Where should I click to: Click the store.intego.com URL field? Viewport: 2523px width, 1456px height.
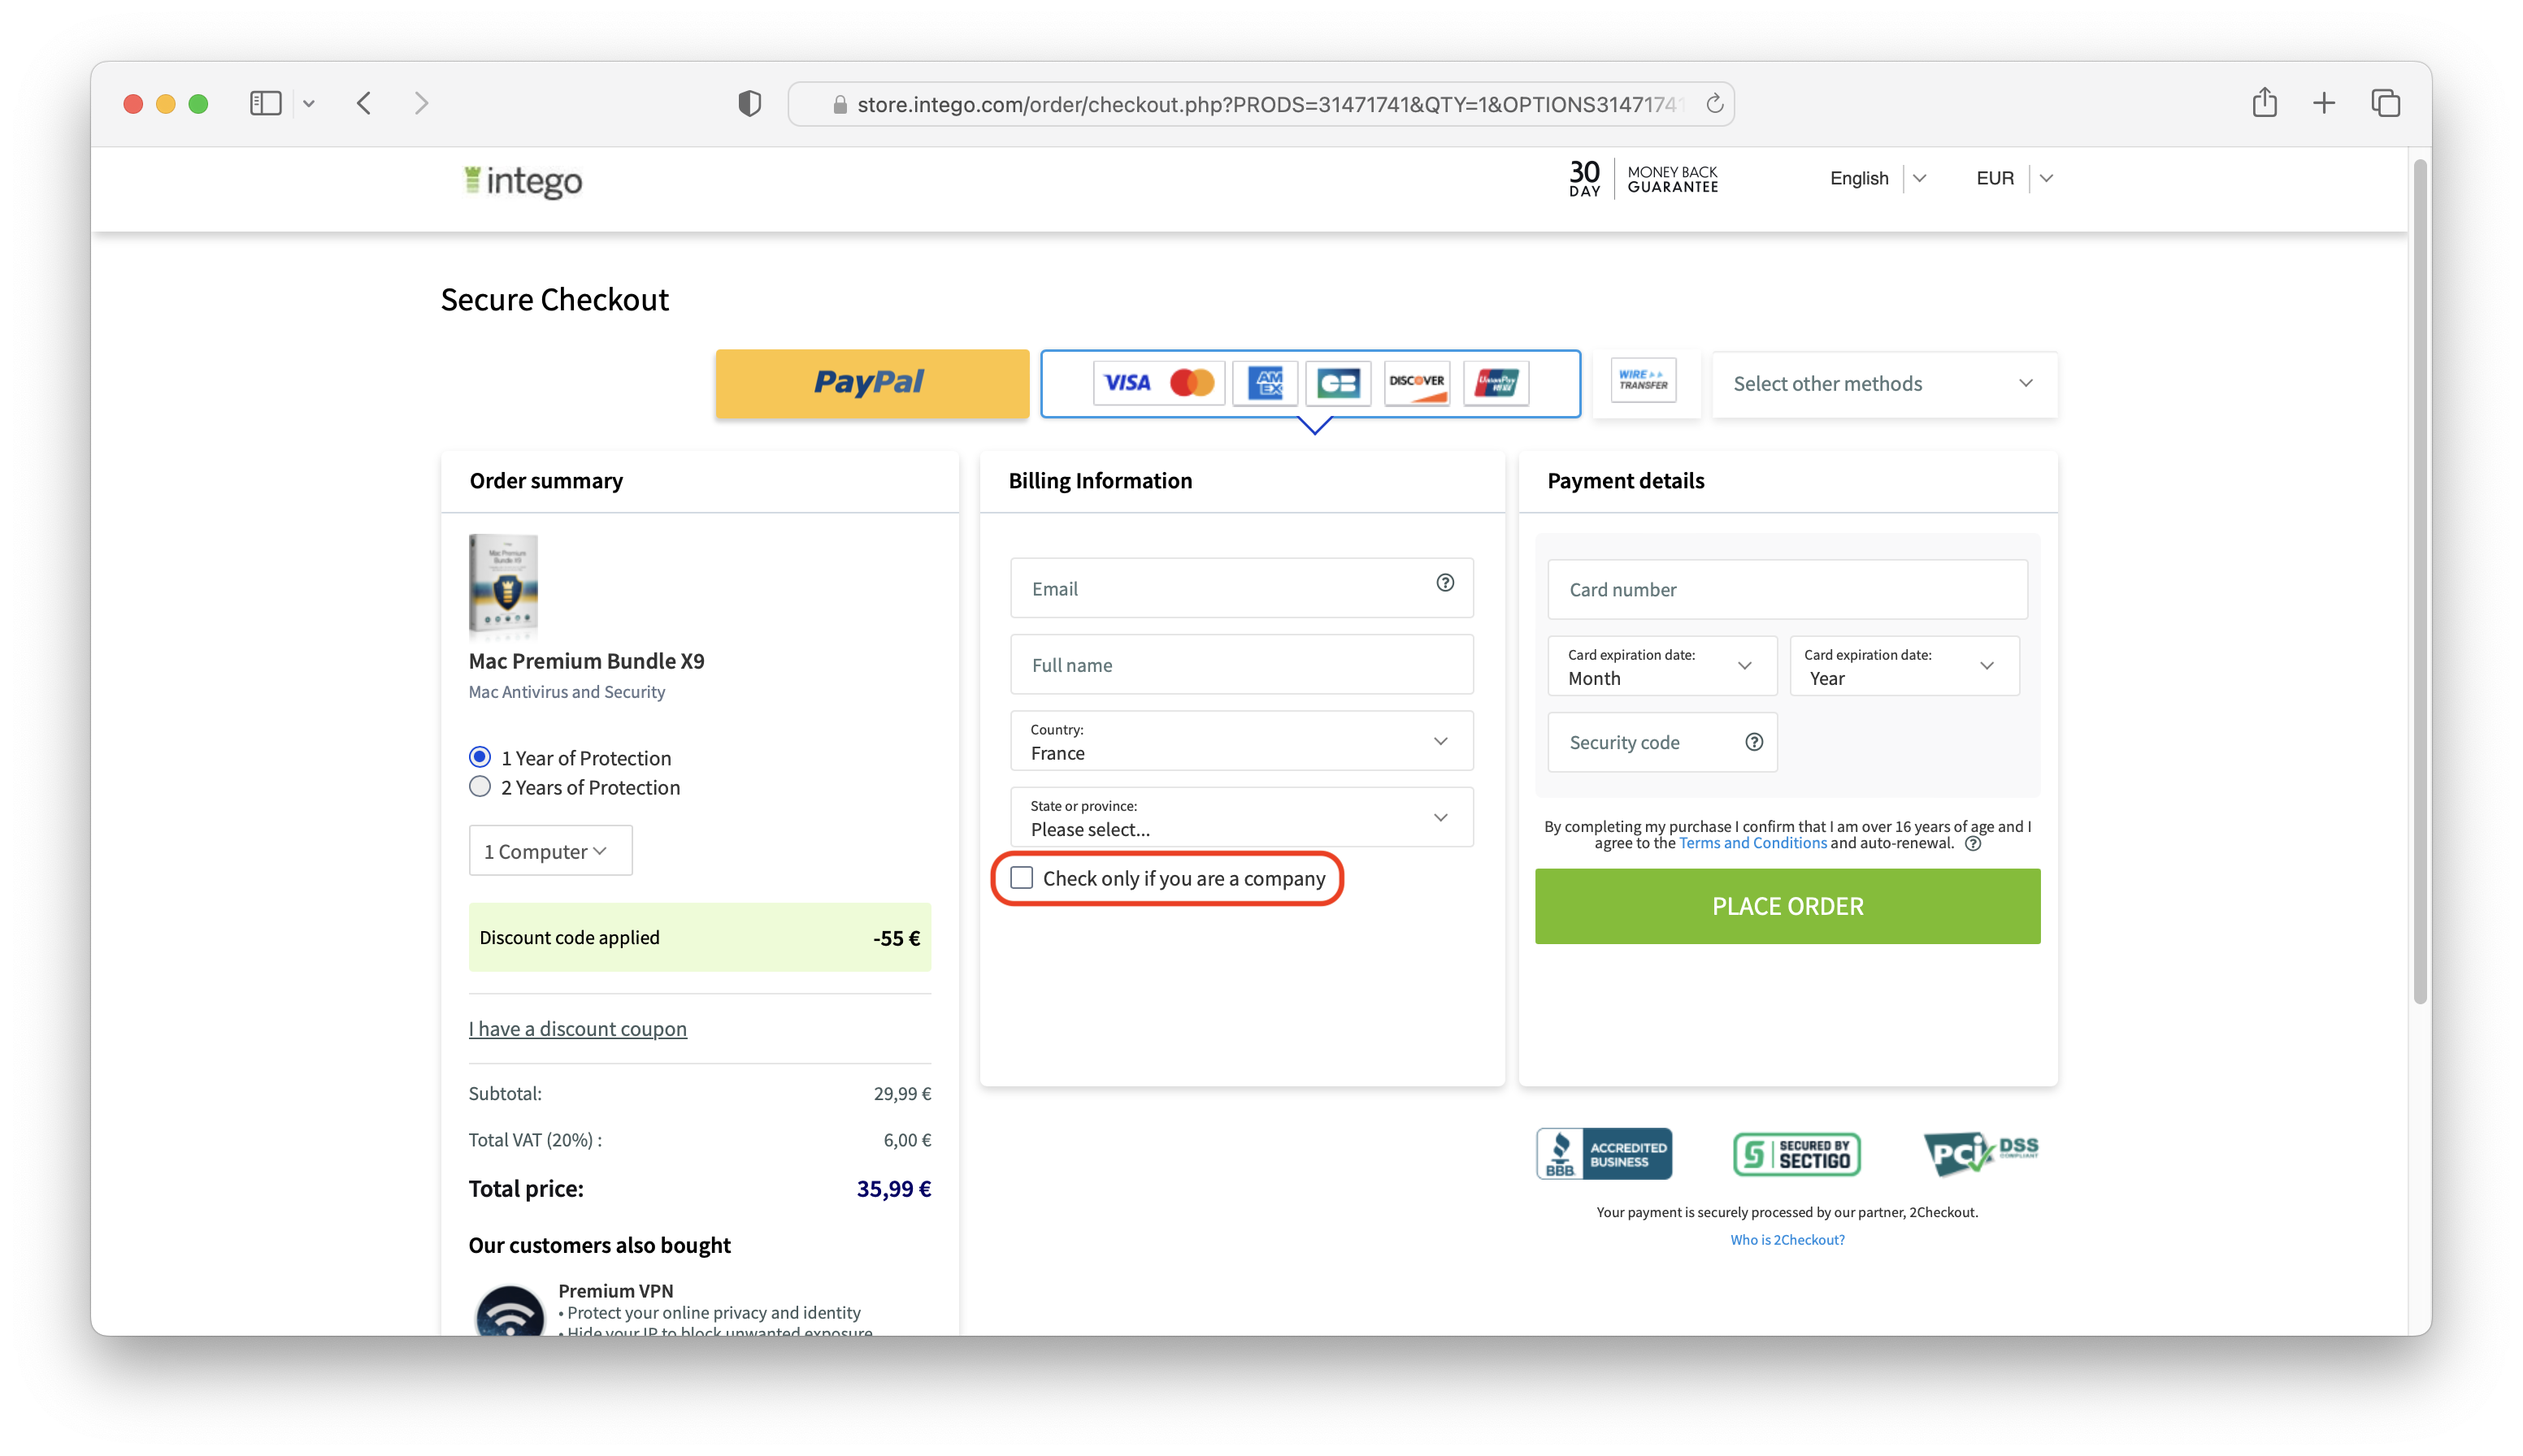(1261, 104)
